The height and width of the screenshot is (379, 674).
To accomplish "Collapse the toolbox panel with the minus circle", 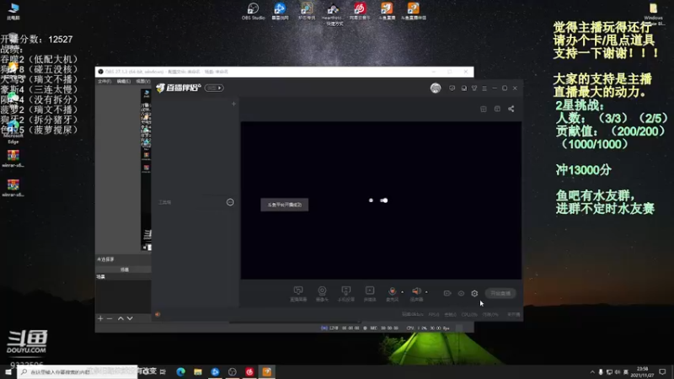I will coord(230,202).
